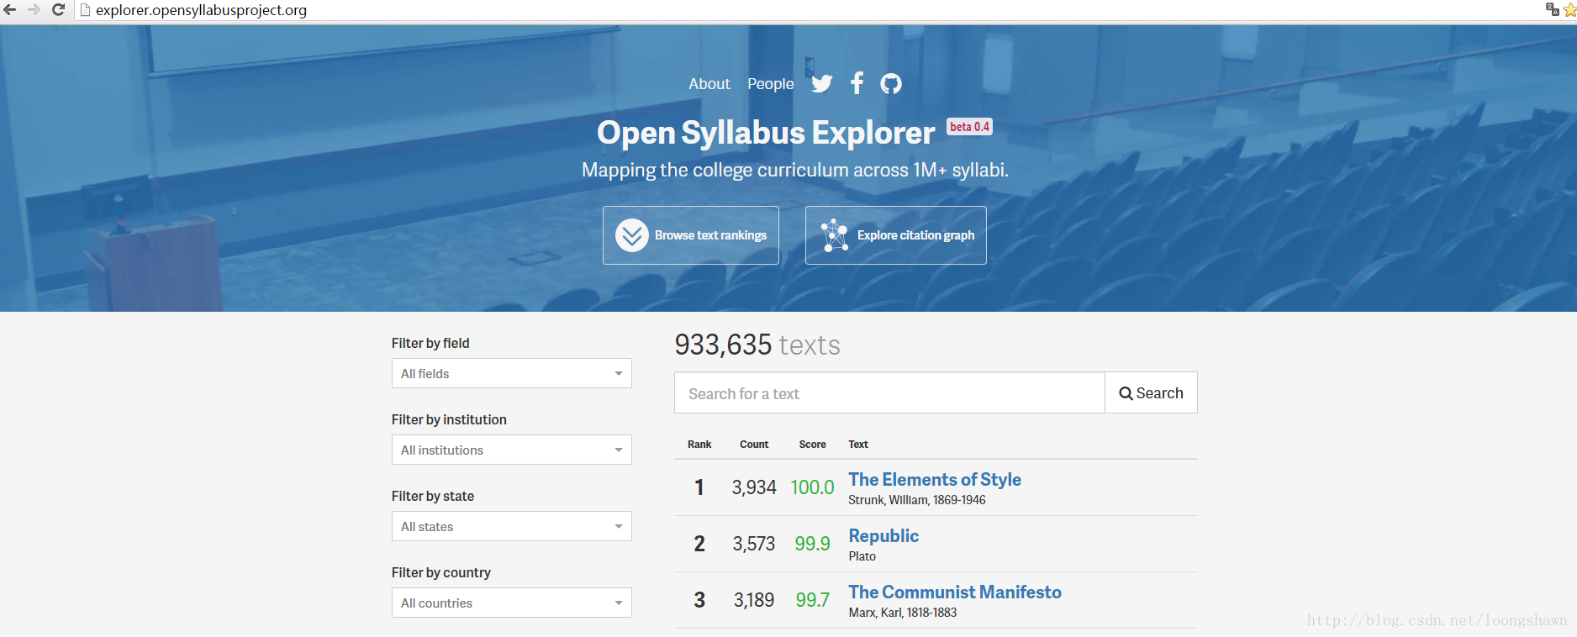The width and height of the screenshot is (1577, 637).
Task: Open the Republic text link
Action: [x=883, y=535]
